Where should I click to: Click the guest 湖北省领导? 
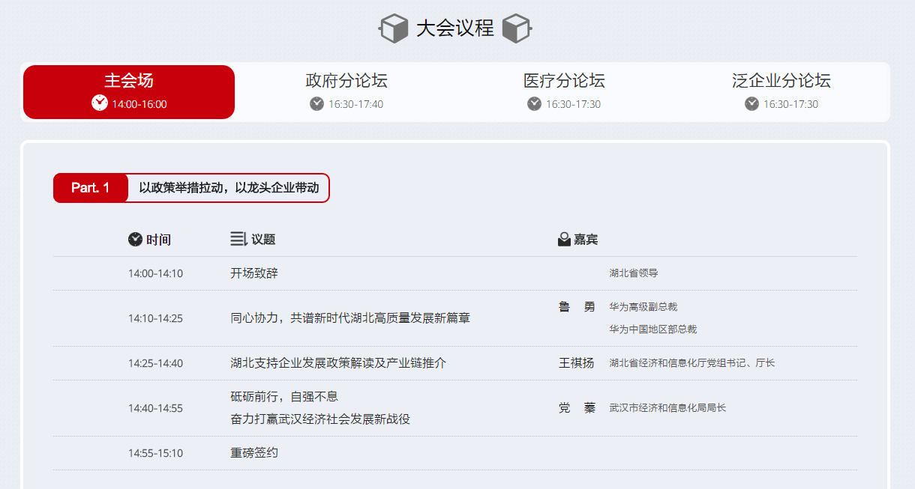click(x=634, y=273)
